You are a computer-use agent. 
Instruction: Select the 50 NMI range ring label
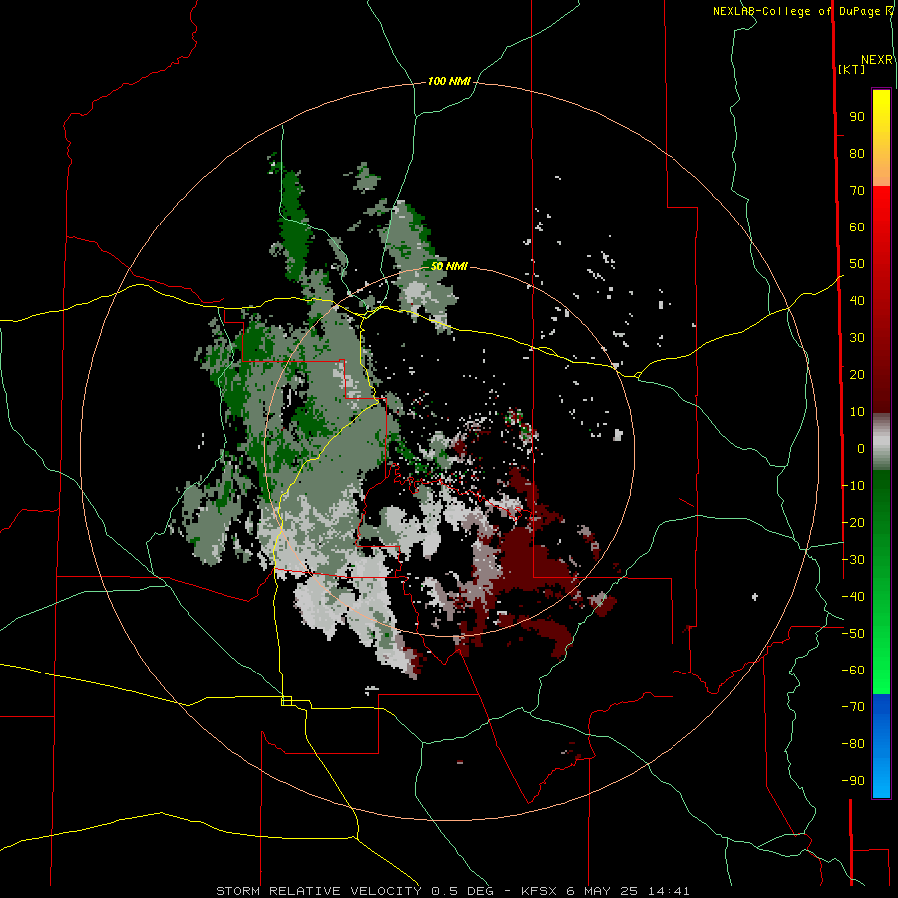[449, 266]
